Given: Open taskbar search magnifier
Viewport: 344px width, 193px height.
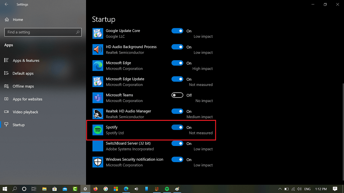Looking at the screenshot, I should [x=14, y=189].
